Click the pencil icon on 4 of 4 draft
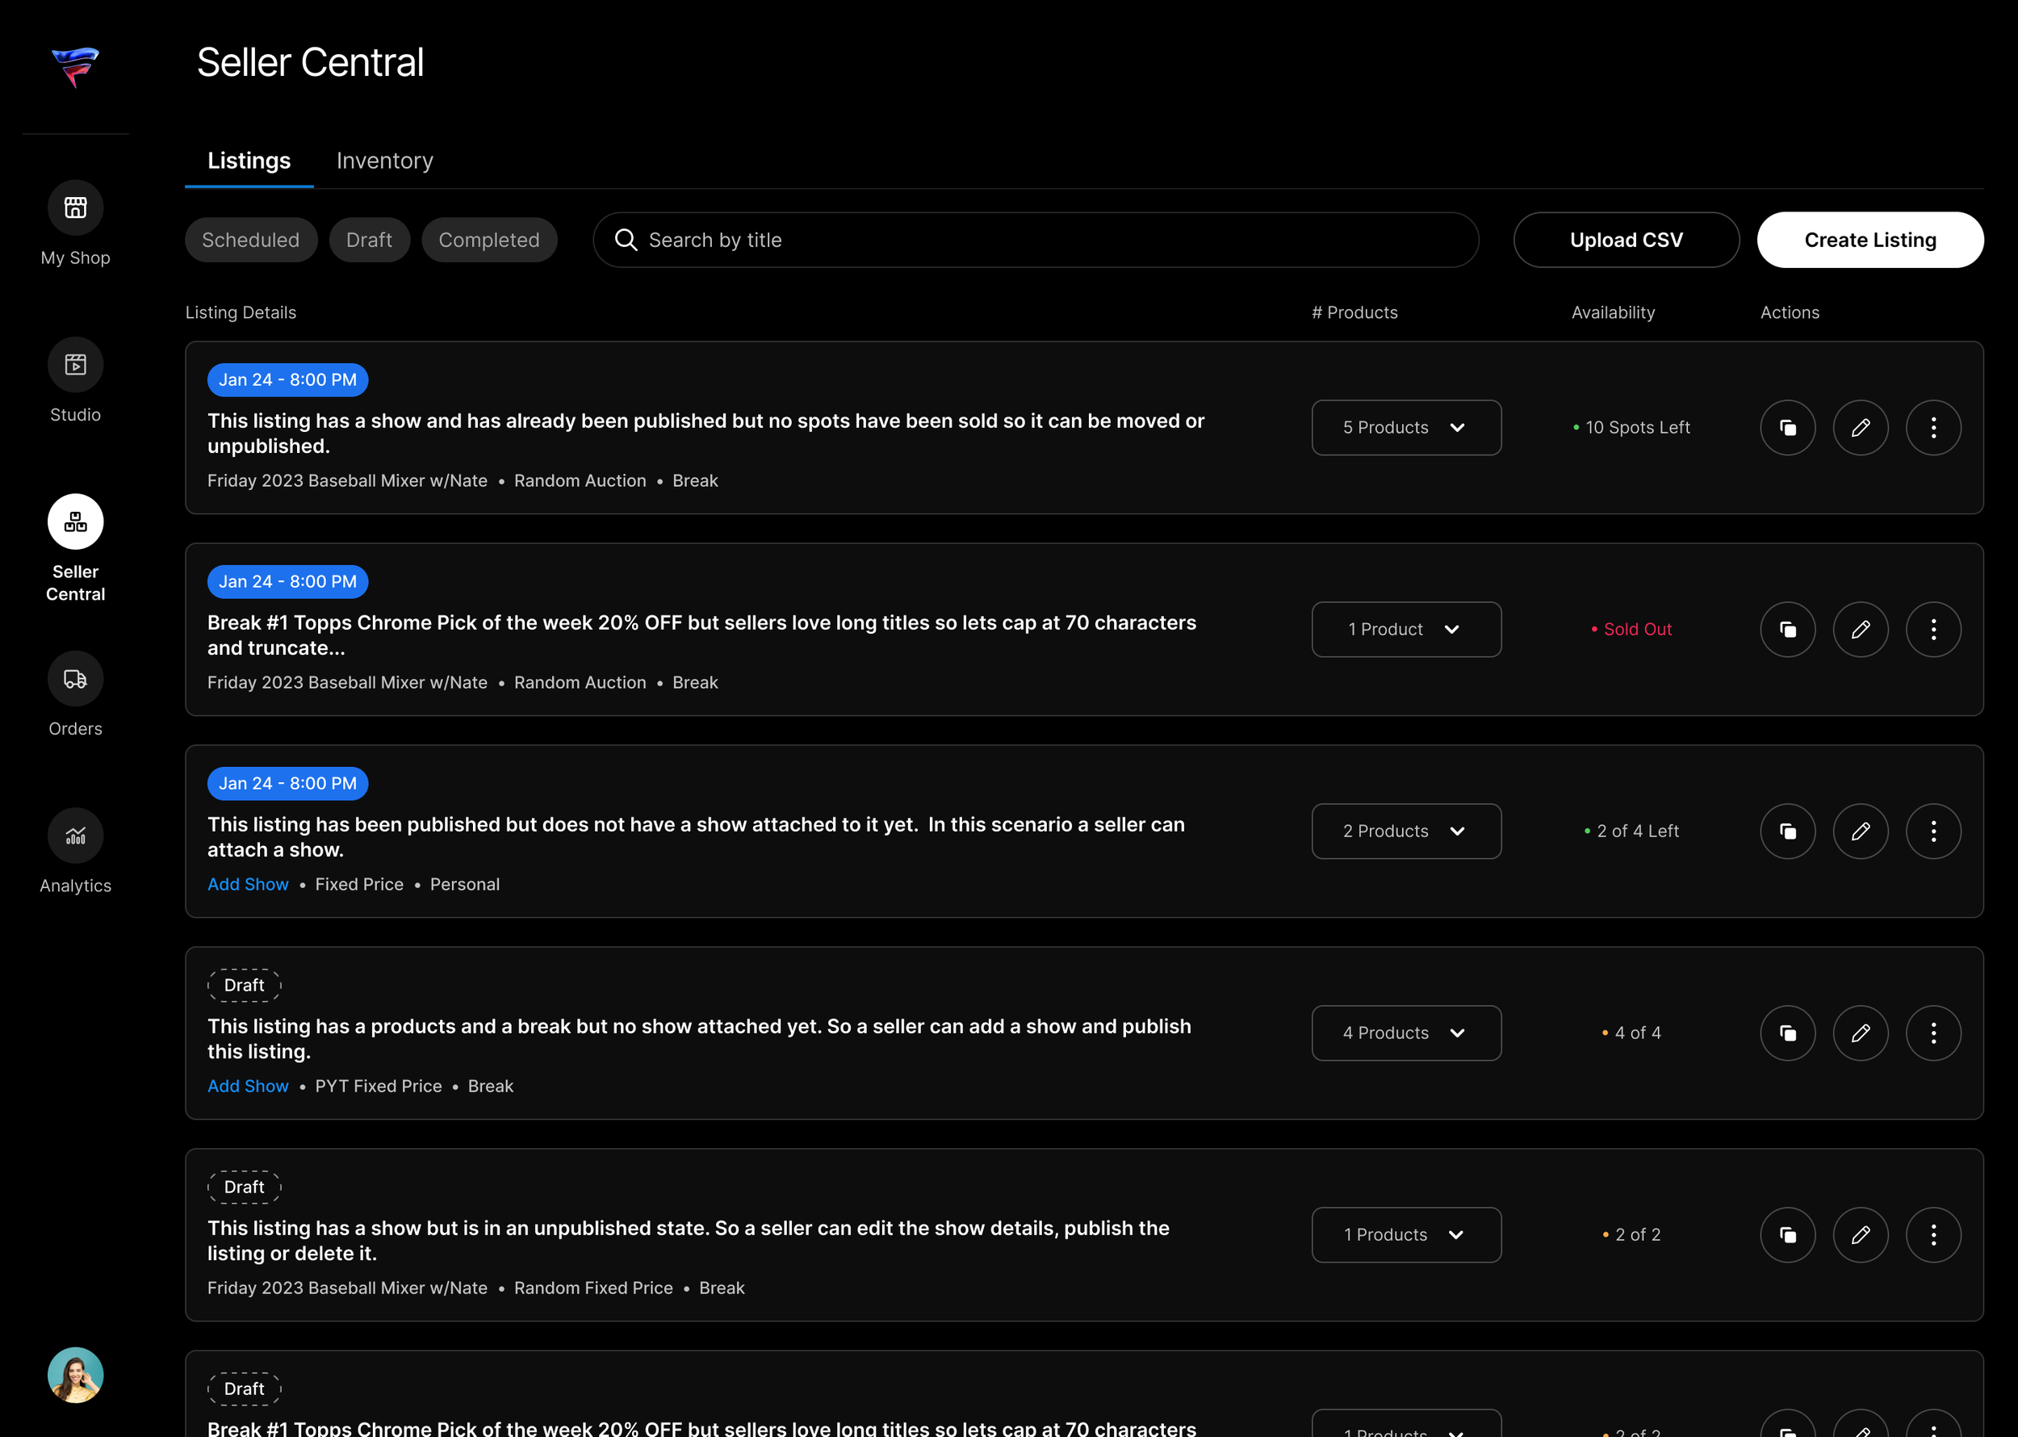 pos(1860,1033)
